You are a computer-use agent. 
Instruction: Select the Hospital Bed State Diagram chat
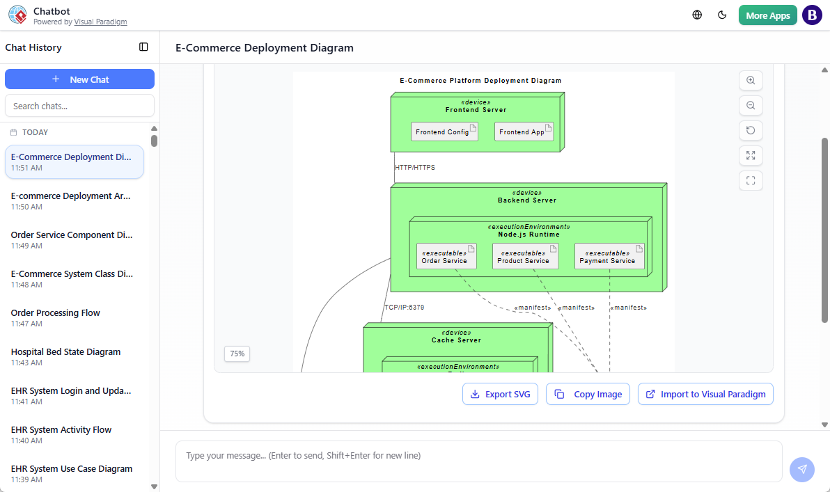pyautogui.click(x=65, y=351)
